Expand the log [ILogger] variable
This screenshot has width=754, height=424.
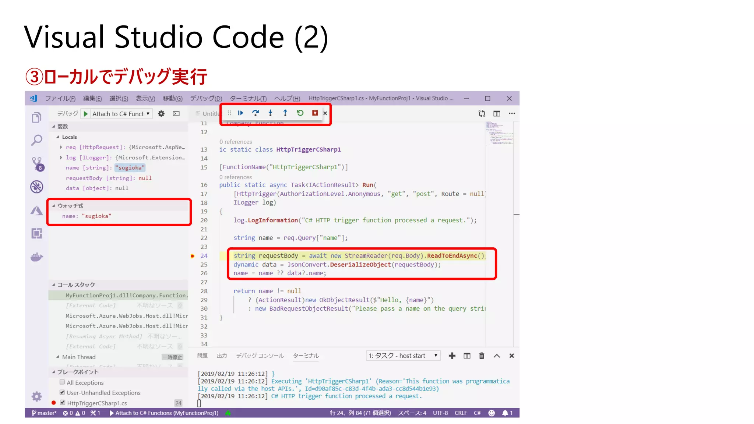(61, 158)
